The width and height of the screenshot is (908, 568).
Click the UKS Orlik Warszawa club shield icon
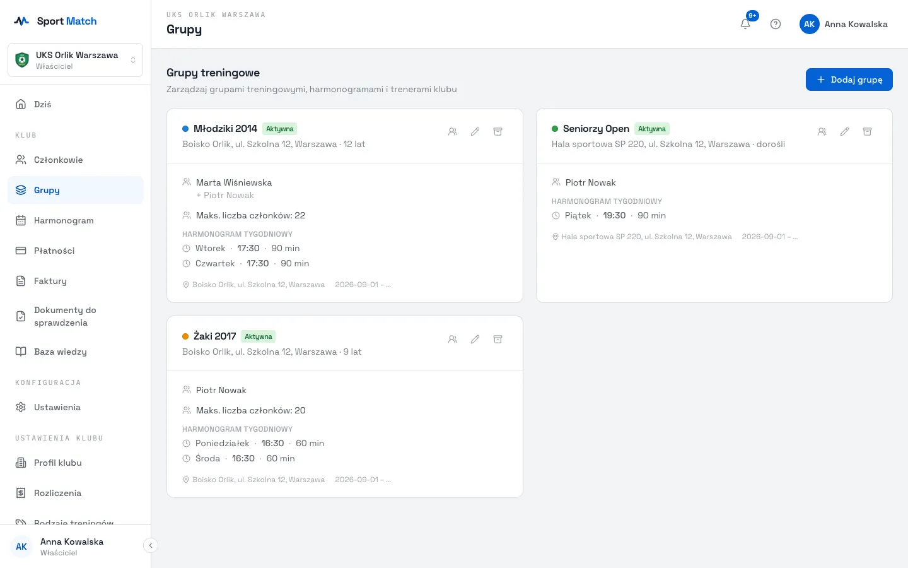(22, 60)
